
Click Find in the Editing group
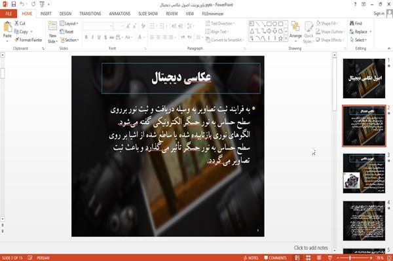coord(356,24)
